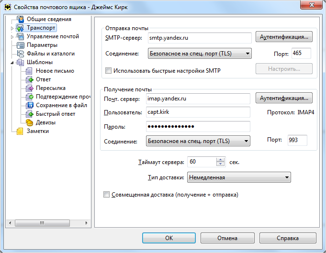Expand the Транспорт tree node arrow

click(12, 28)
